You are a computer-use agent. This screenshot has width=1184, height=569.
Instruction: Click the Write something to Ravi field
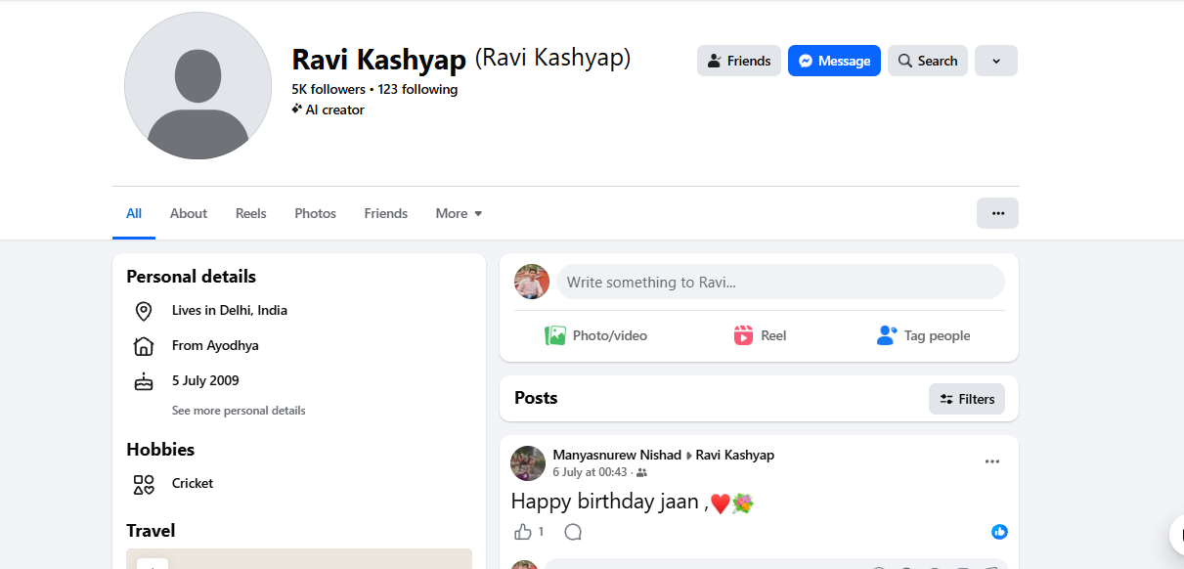[780, 282]
